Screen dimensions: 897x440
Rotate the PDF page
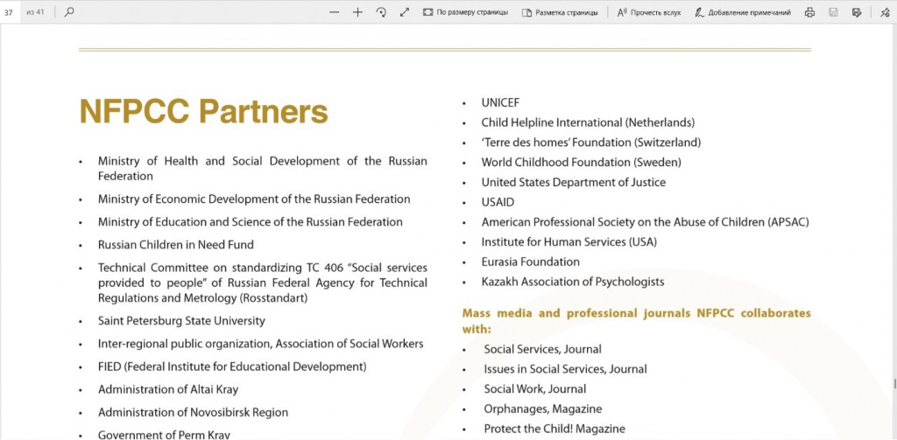pyautogui.click(x=382, y=12)
